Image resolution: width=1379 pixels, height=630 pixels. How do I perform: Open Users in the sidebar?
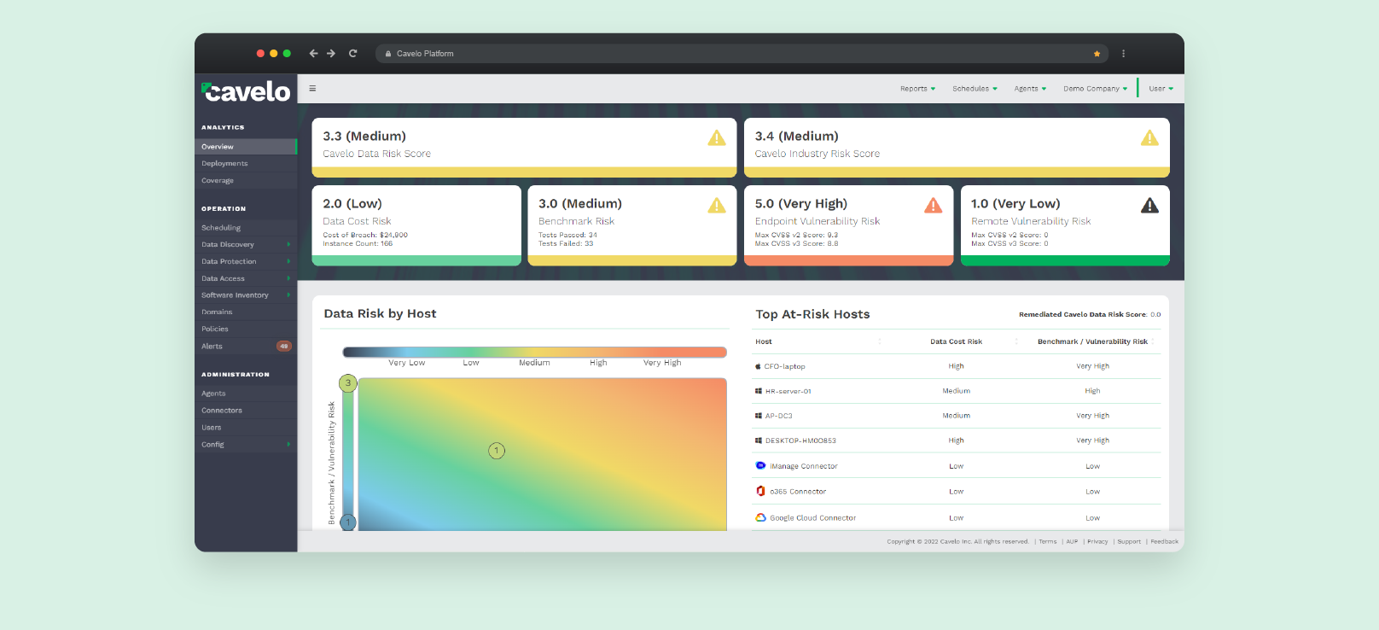pos(246,427)
